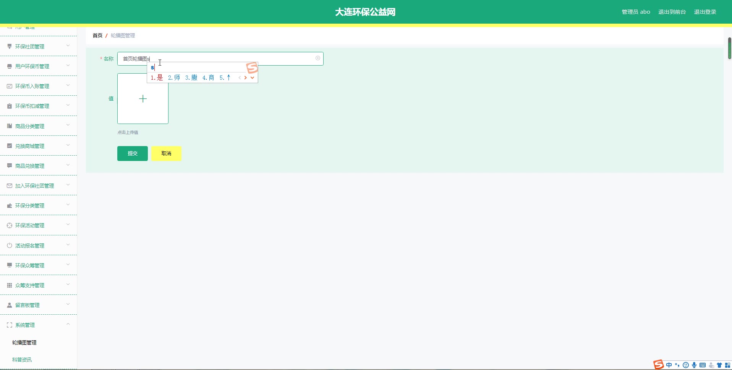
Task: Click the 系统管理 fullscreen-frame icon
Action: pyautogui.click(x=10, y=325)
